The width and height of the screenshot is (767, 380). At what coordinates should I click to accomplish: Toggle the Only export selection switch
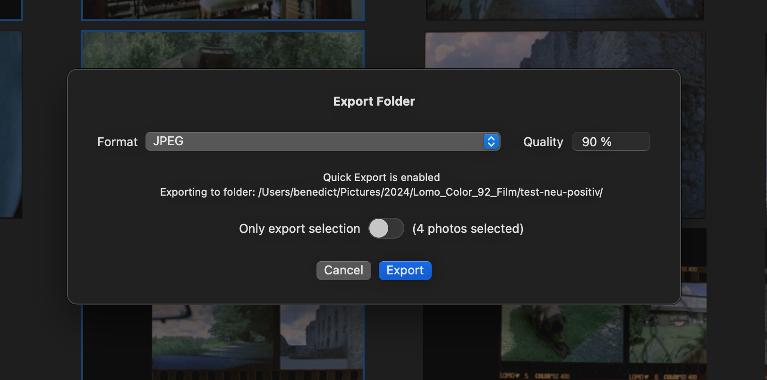pyautogui.click(x=386, y=229)
